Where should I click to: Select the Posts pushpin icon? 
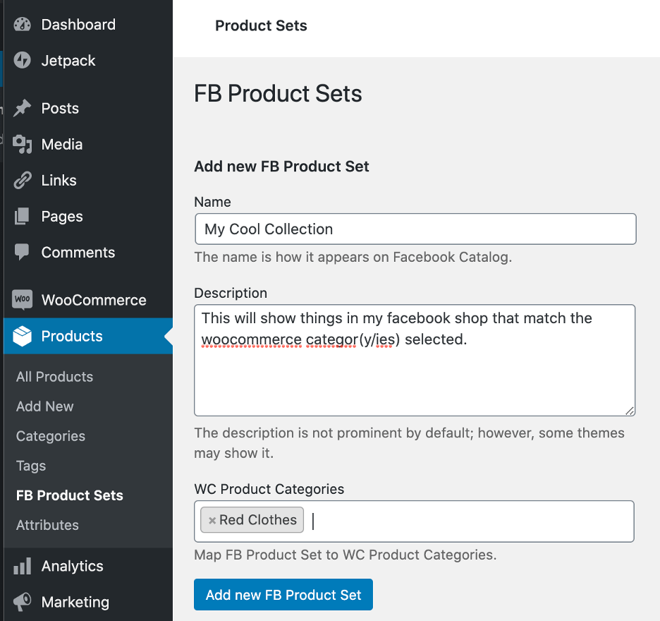(x=21, y=108)
